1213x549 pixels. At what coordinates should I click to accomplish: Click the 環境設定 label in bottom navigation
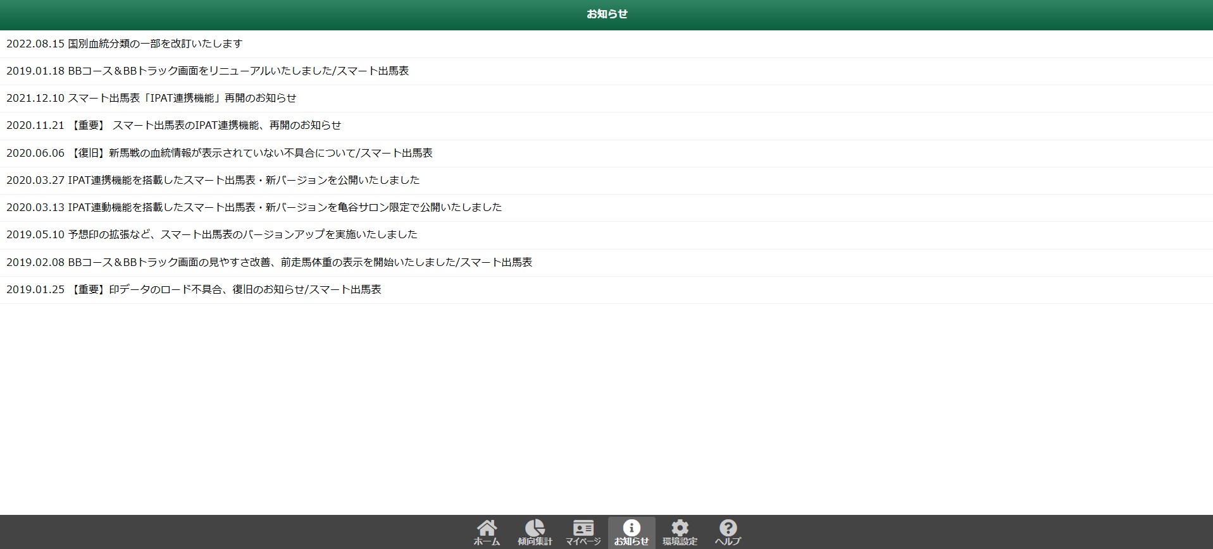[680, 541]
